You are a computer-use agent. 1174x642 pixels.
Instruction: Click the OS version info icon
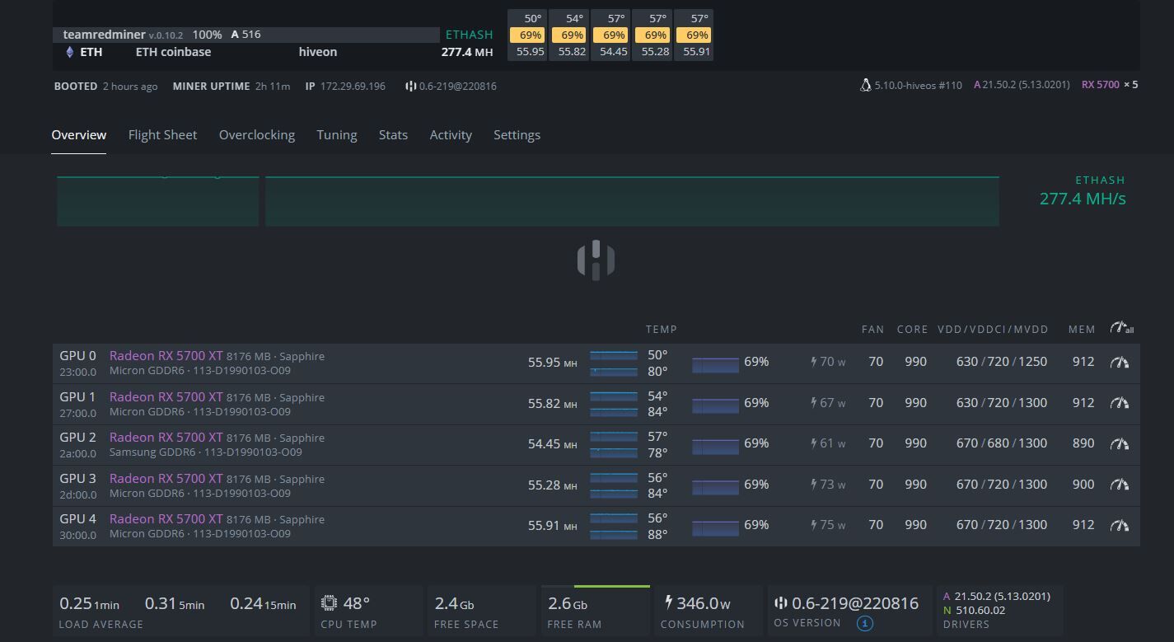click(864, 623)
